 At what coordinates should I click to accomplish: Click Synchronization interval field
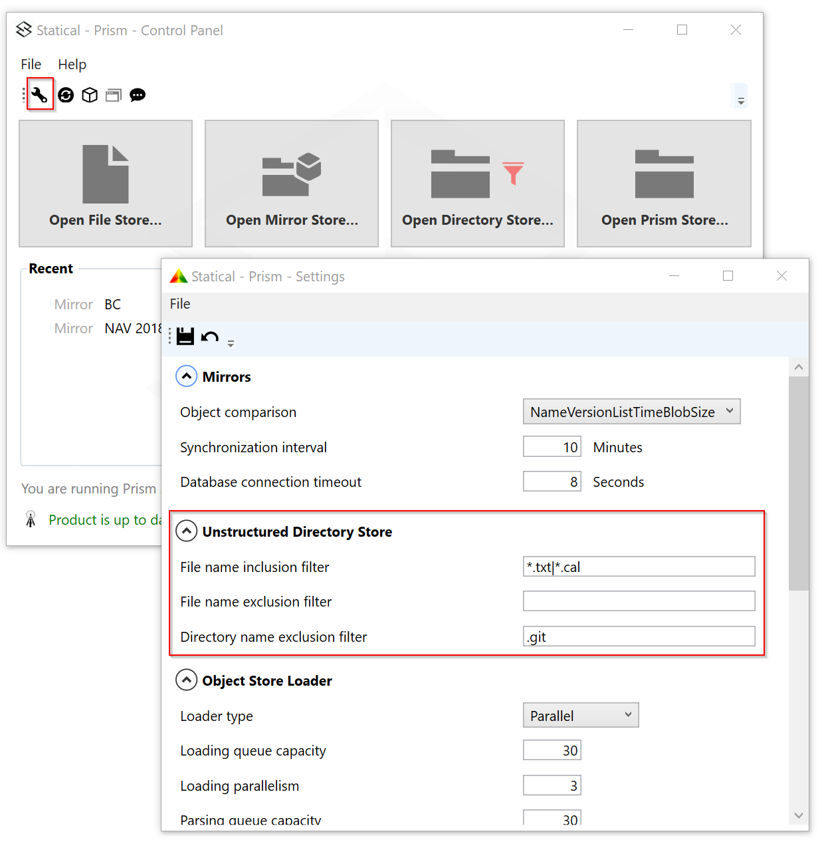(x=552, y=447)
